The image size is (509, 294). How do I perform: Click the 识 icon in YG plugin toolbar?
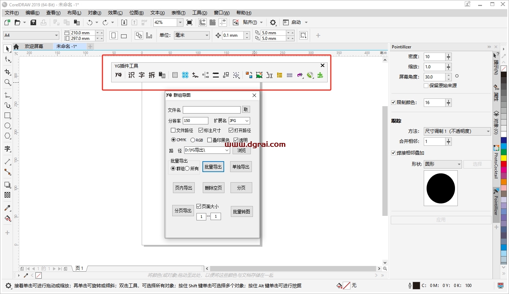tap(131, 75)
